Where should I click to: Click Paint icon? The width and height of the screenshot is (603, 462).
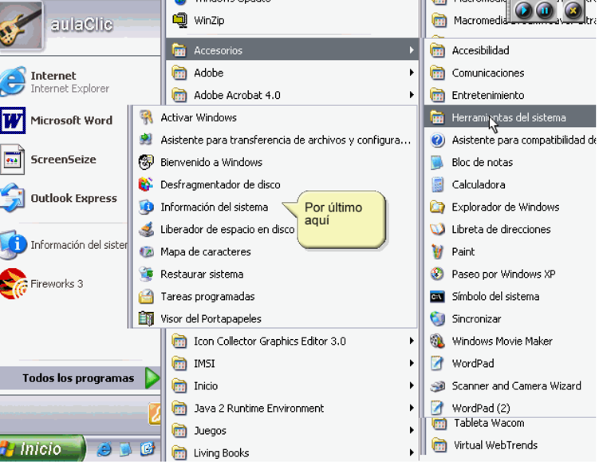tap(437, 251)
